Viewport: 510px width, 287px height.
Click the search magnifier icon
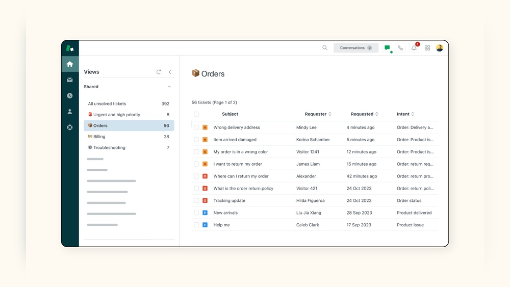click(324, 48)
